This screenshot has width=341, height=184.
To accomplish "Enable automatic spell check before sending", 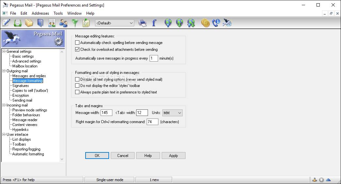I will tap(77, 43).
